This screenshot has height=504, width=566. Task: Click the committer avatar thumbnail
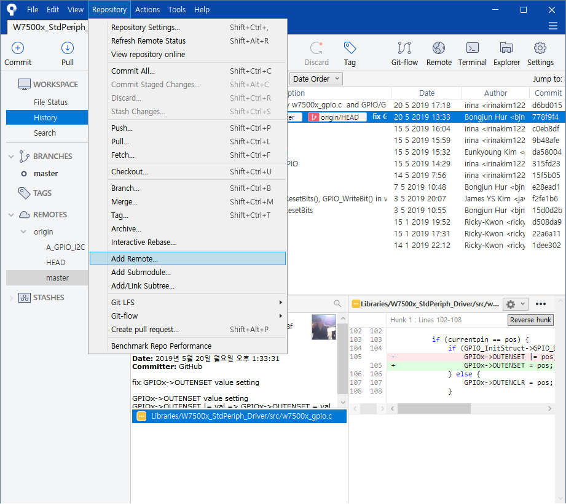click(x=324, y=327)
